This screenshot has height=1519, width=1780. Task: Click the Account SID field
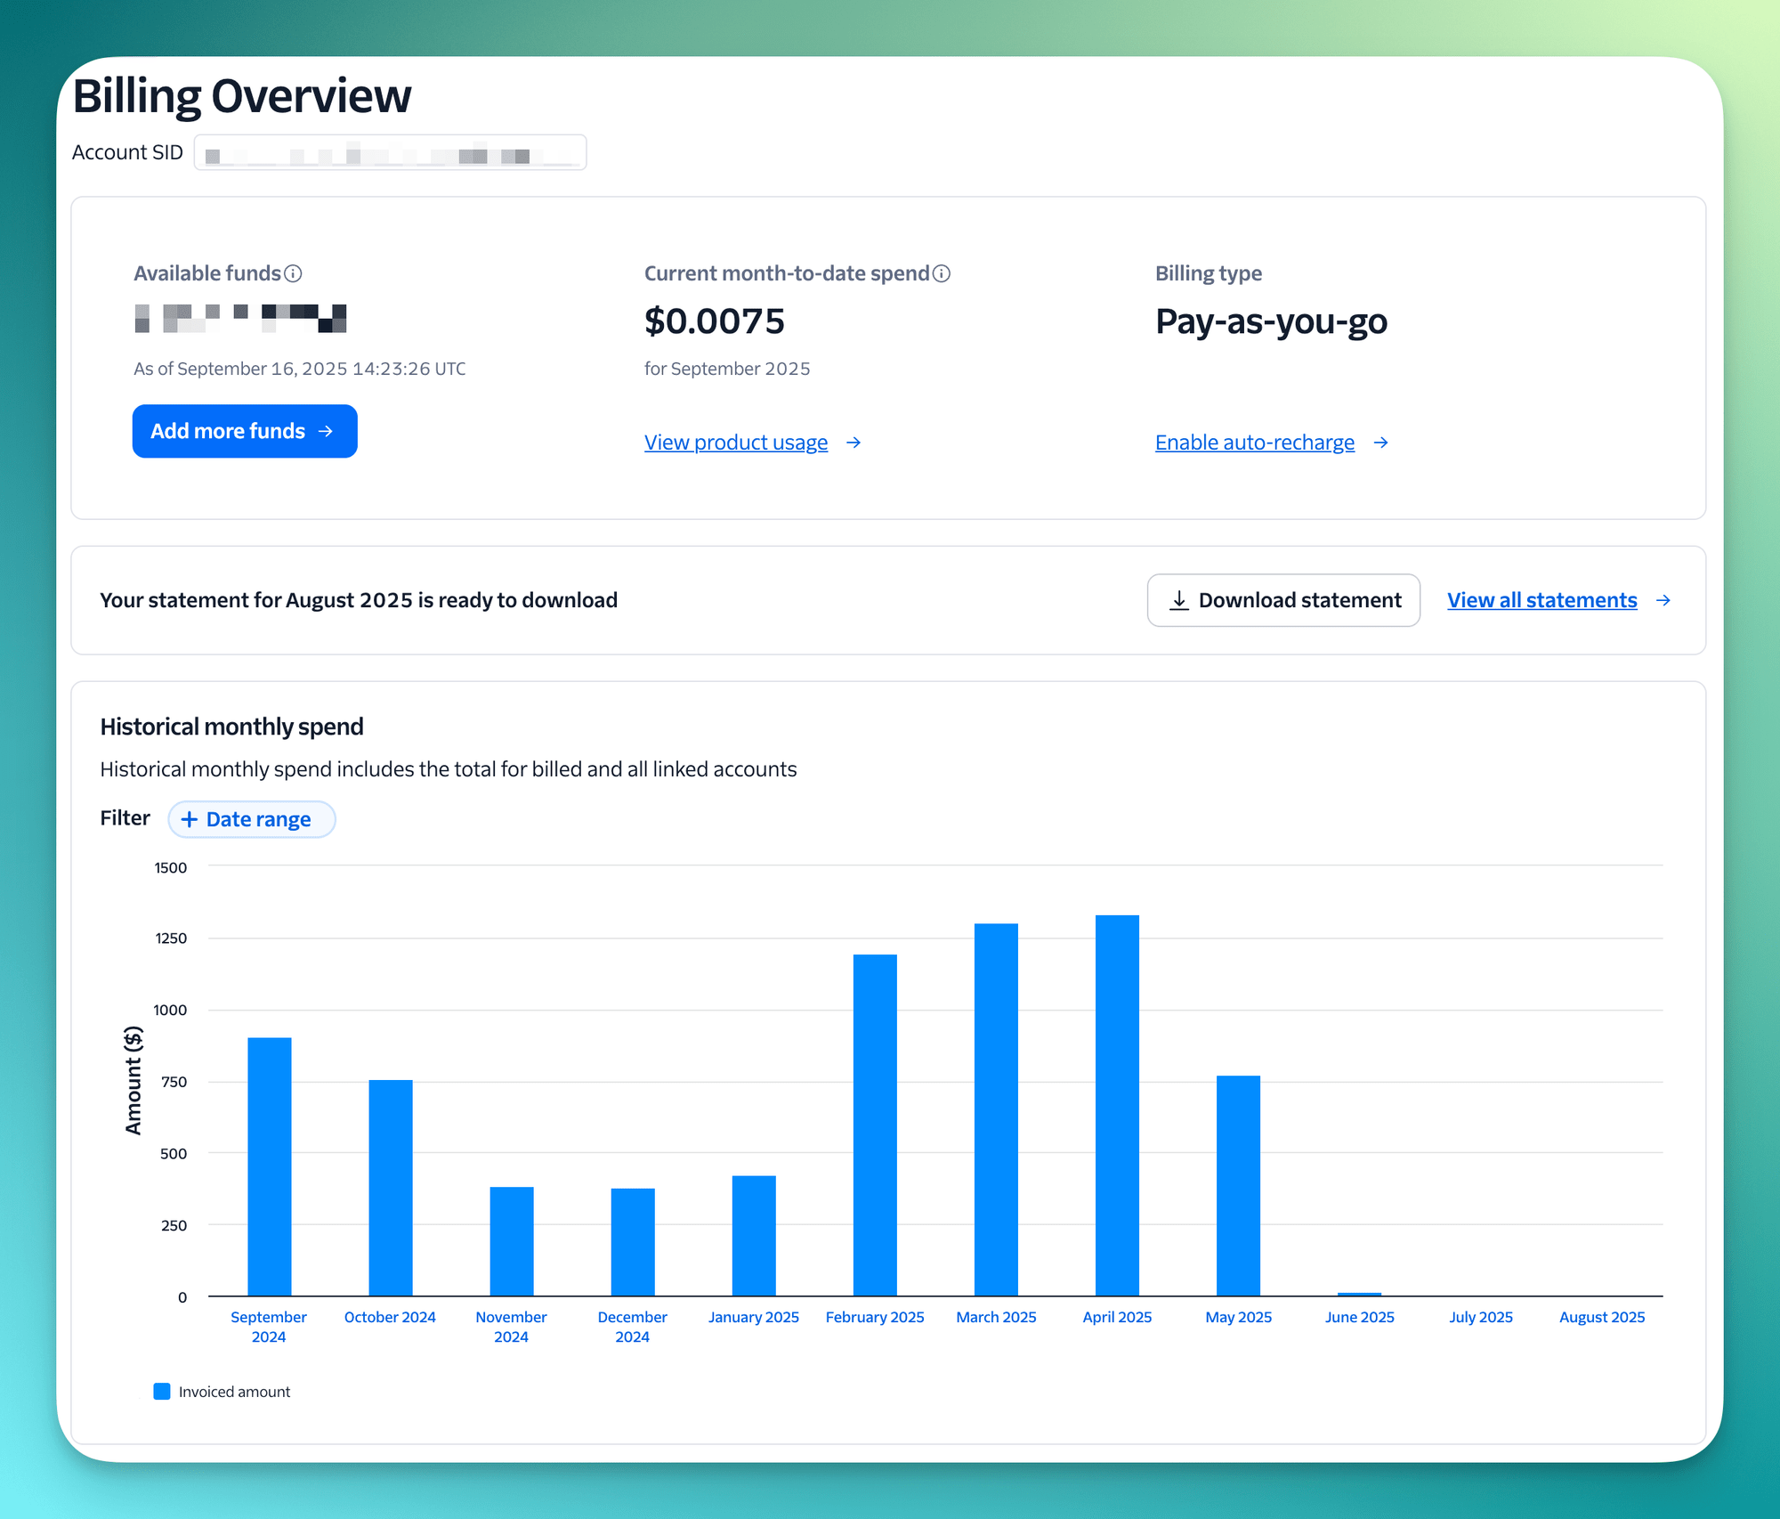pos(390,153)
